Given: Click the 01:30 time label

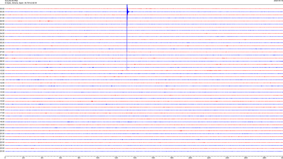Looking at the screenshot, I should (x=2, y=18).
